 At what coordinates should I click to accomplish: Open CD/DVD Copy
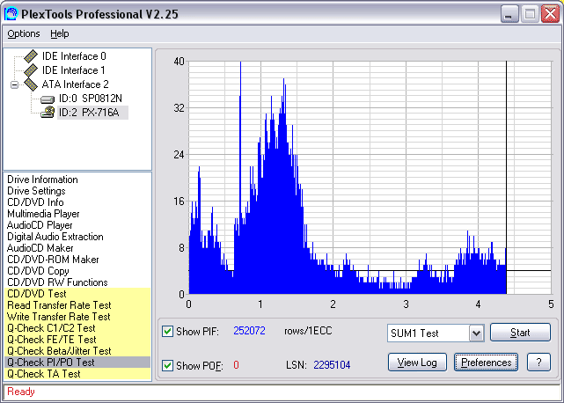[x=38, y=271]
